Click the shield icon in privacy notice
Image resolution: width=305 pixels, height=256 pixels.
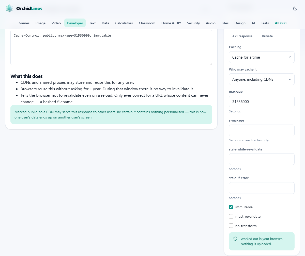[235, 239]
